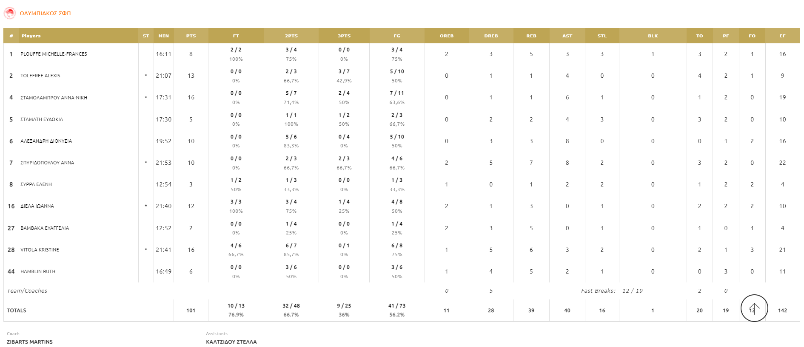The width and height of the screenshot is (804, 347).
Task: Select ΣΠΥΡΙΔΟΠΟΥΛΟΥ ΑΝΝΑ player name
Action: pos(47,163)
